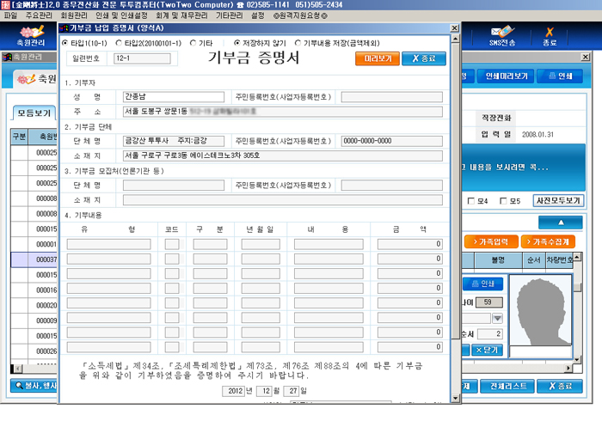Click the dialog scrollbar up arrow
Image resolution: width=602 pixels, height=421 pixels.
click(455, 39)
